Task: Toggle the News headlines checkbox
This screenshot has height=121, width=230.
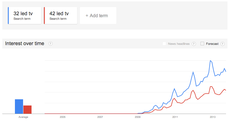Action: click(164, 44)
